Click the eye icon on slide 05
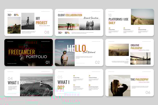The width and height of the screenshot is (158, 105). point(74,76)
